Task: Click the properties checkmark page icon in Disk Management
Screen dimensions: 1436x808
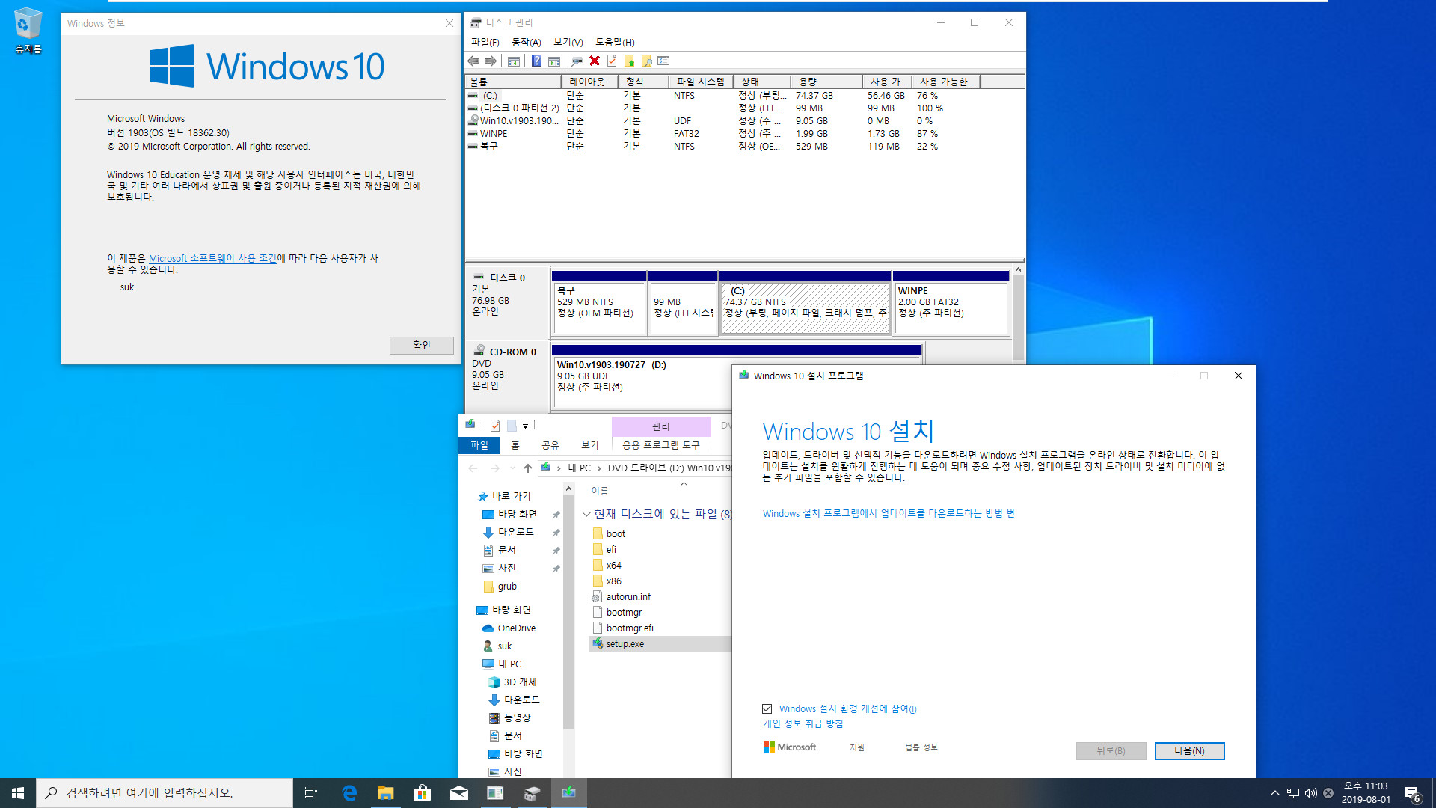Action: [612, 61]
